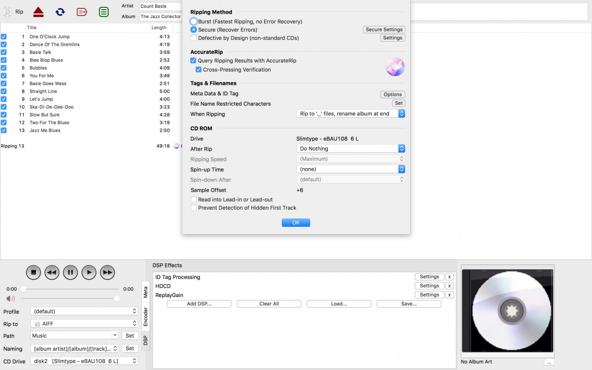The height and width of the screenshot is (370, 592).
Task: Switch to the Meta tab
Action: pyautogui.click(x=145, y=292)
